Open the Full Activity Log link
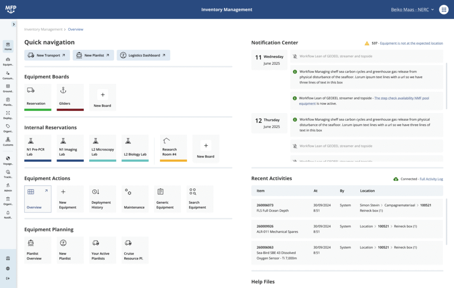Viewport: 454px width, 288px height. point(432,178)
